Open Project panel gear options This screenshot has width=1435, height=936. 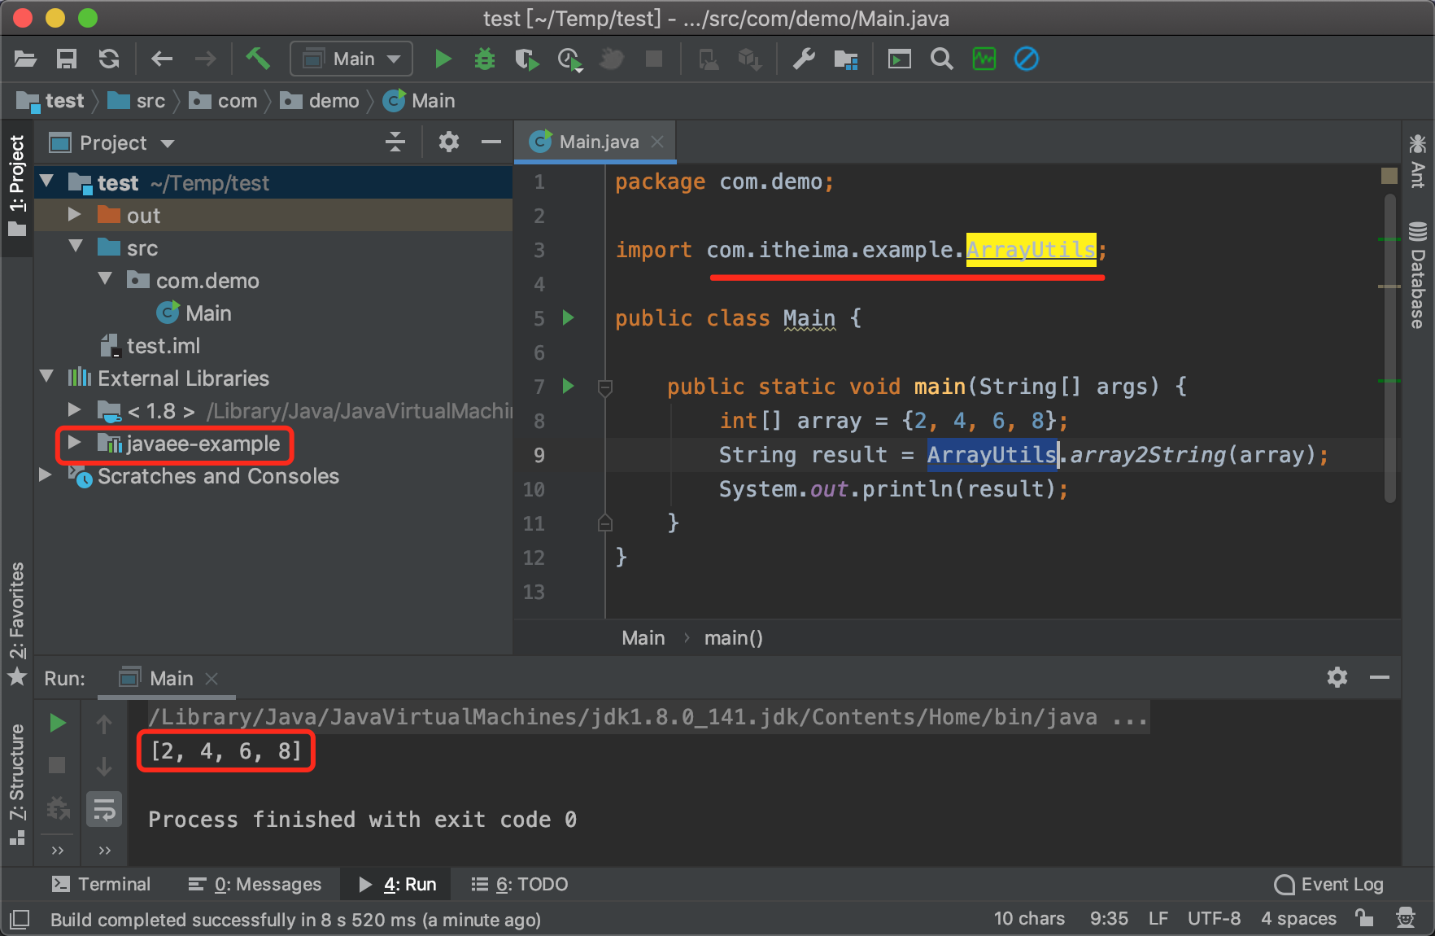click(448, 142)
